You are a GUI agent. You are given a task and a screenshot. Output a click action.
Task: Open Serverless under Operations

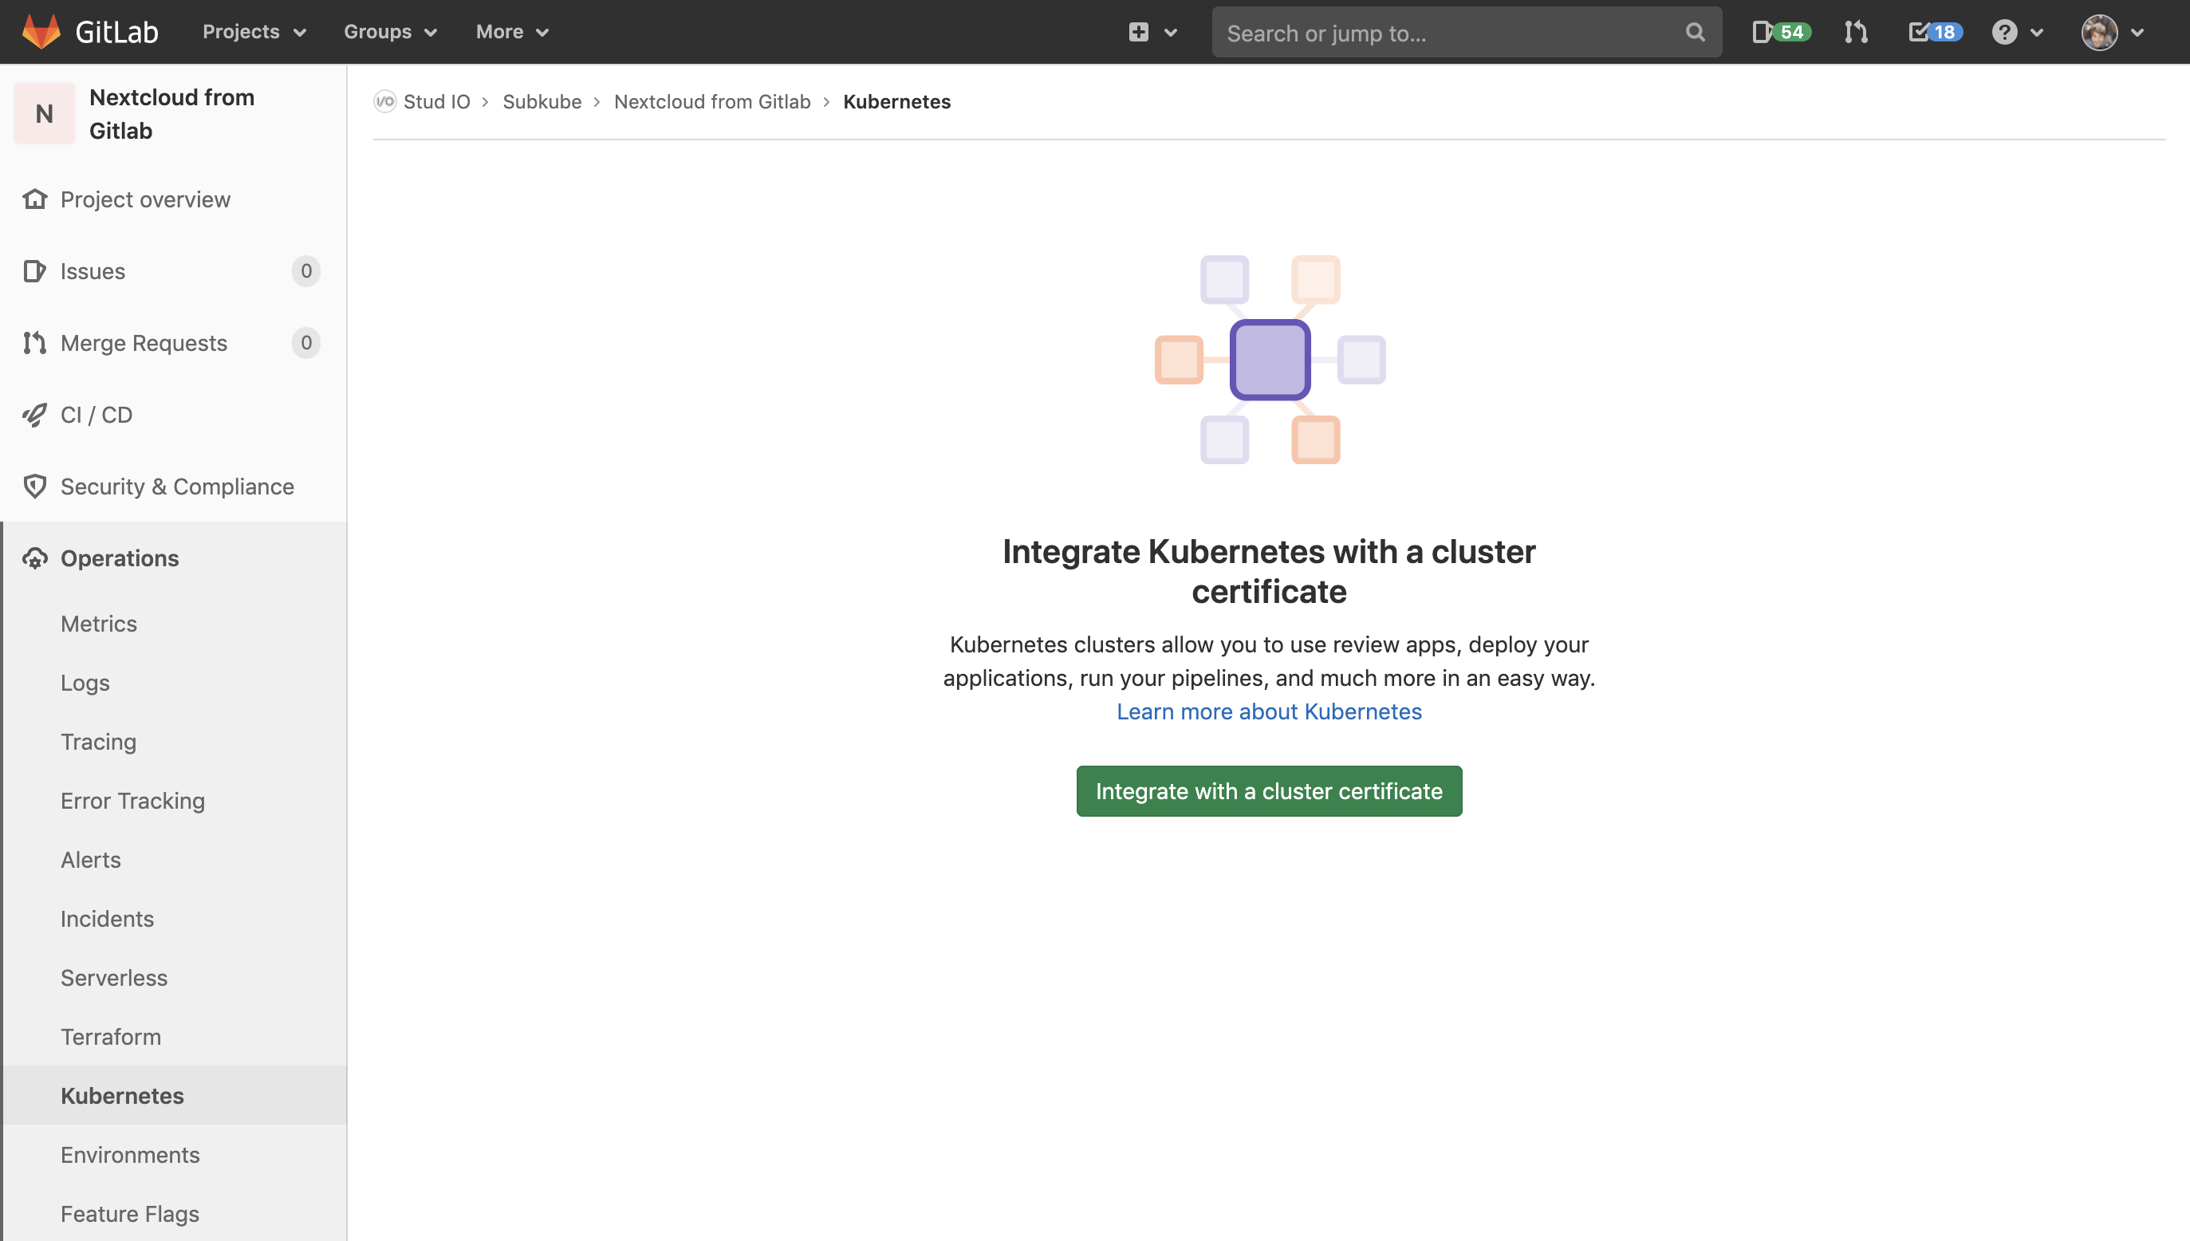point(114,978)
